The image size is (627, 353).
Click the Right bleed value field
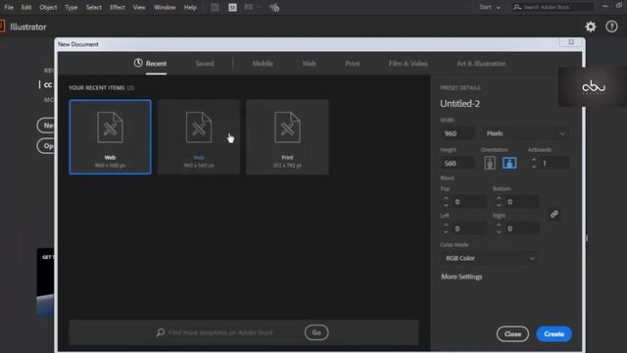[522, 228]
